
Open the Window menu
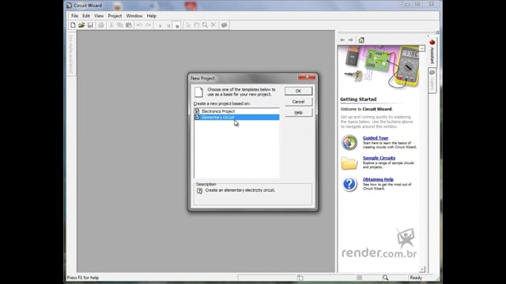[134, 16]
